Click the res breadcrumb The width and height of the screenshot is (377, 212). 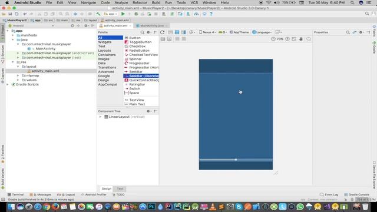point(76,20)
